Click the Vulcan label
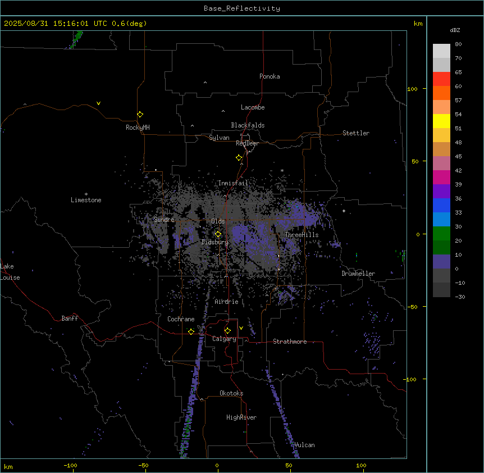The image size is (484, 473). point(305,445)
